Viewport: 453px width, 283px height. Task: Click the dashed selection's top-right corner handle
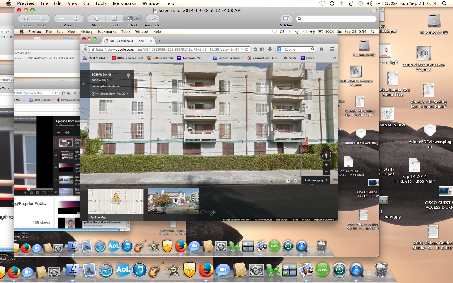pos(307,92)
